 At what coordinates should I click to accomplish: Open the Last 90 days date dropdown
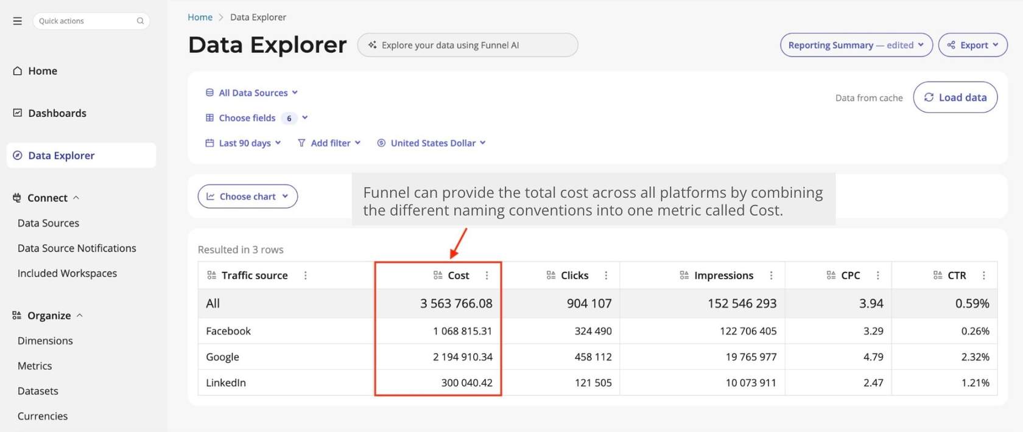(x=244, y=143)
